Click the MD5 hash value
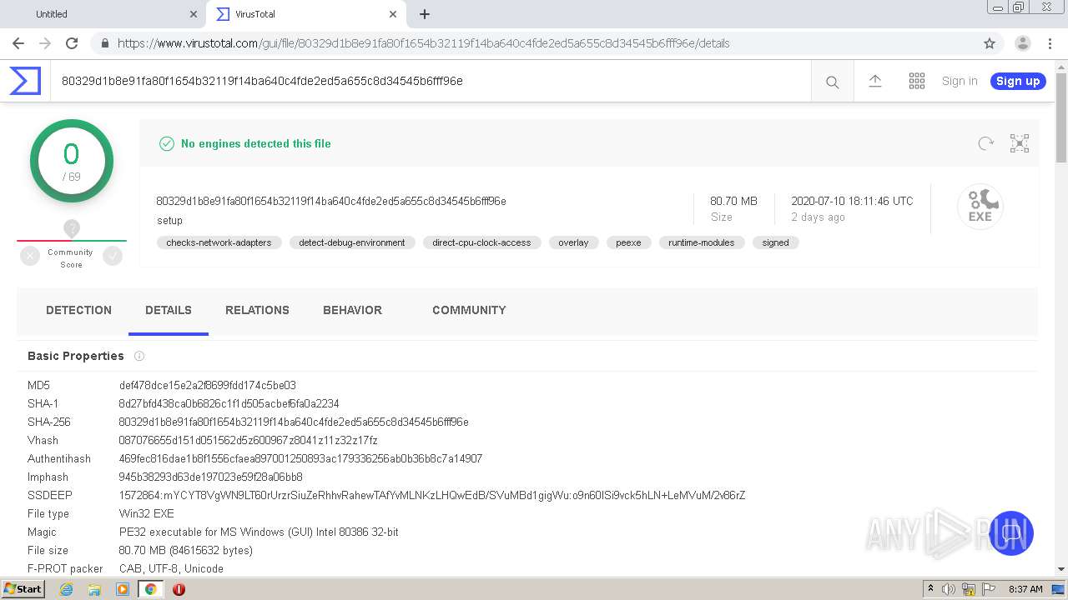 tap(207, 385)
